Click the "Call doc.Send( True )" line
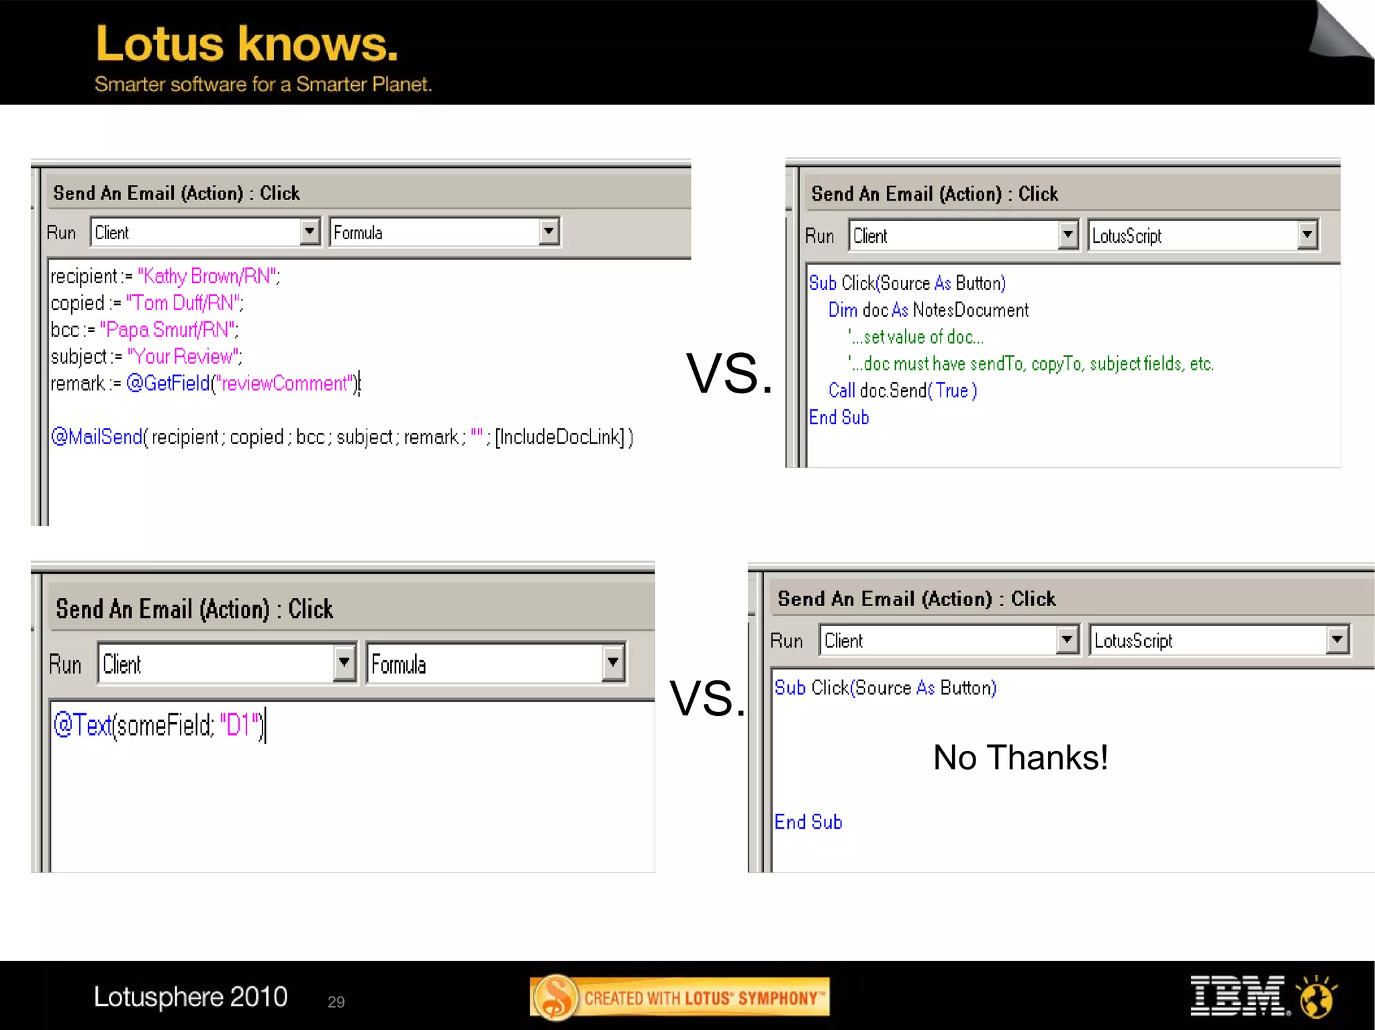Image resolution: width=1375 pixels, height=1030 pixels. pos(903,391)
